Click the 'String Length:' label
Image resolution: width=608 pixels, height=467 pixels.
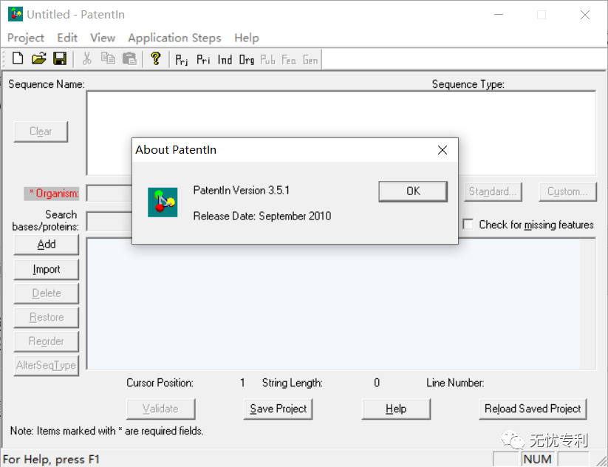[x=293, y=383]
